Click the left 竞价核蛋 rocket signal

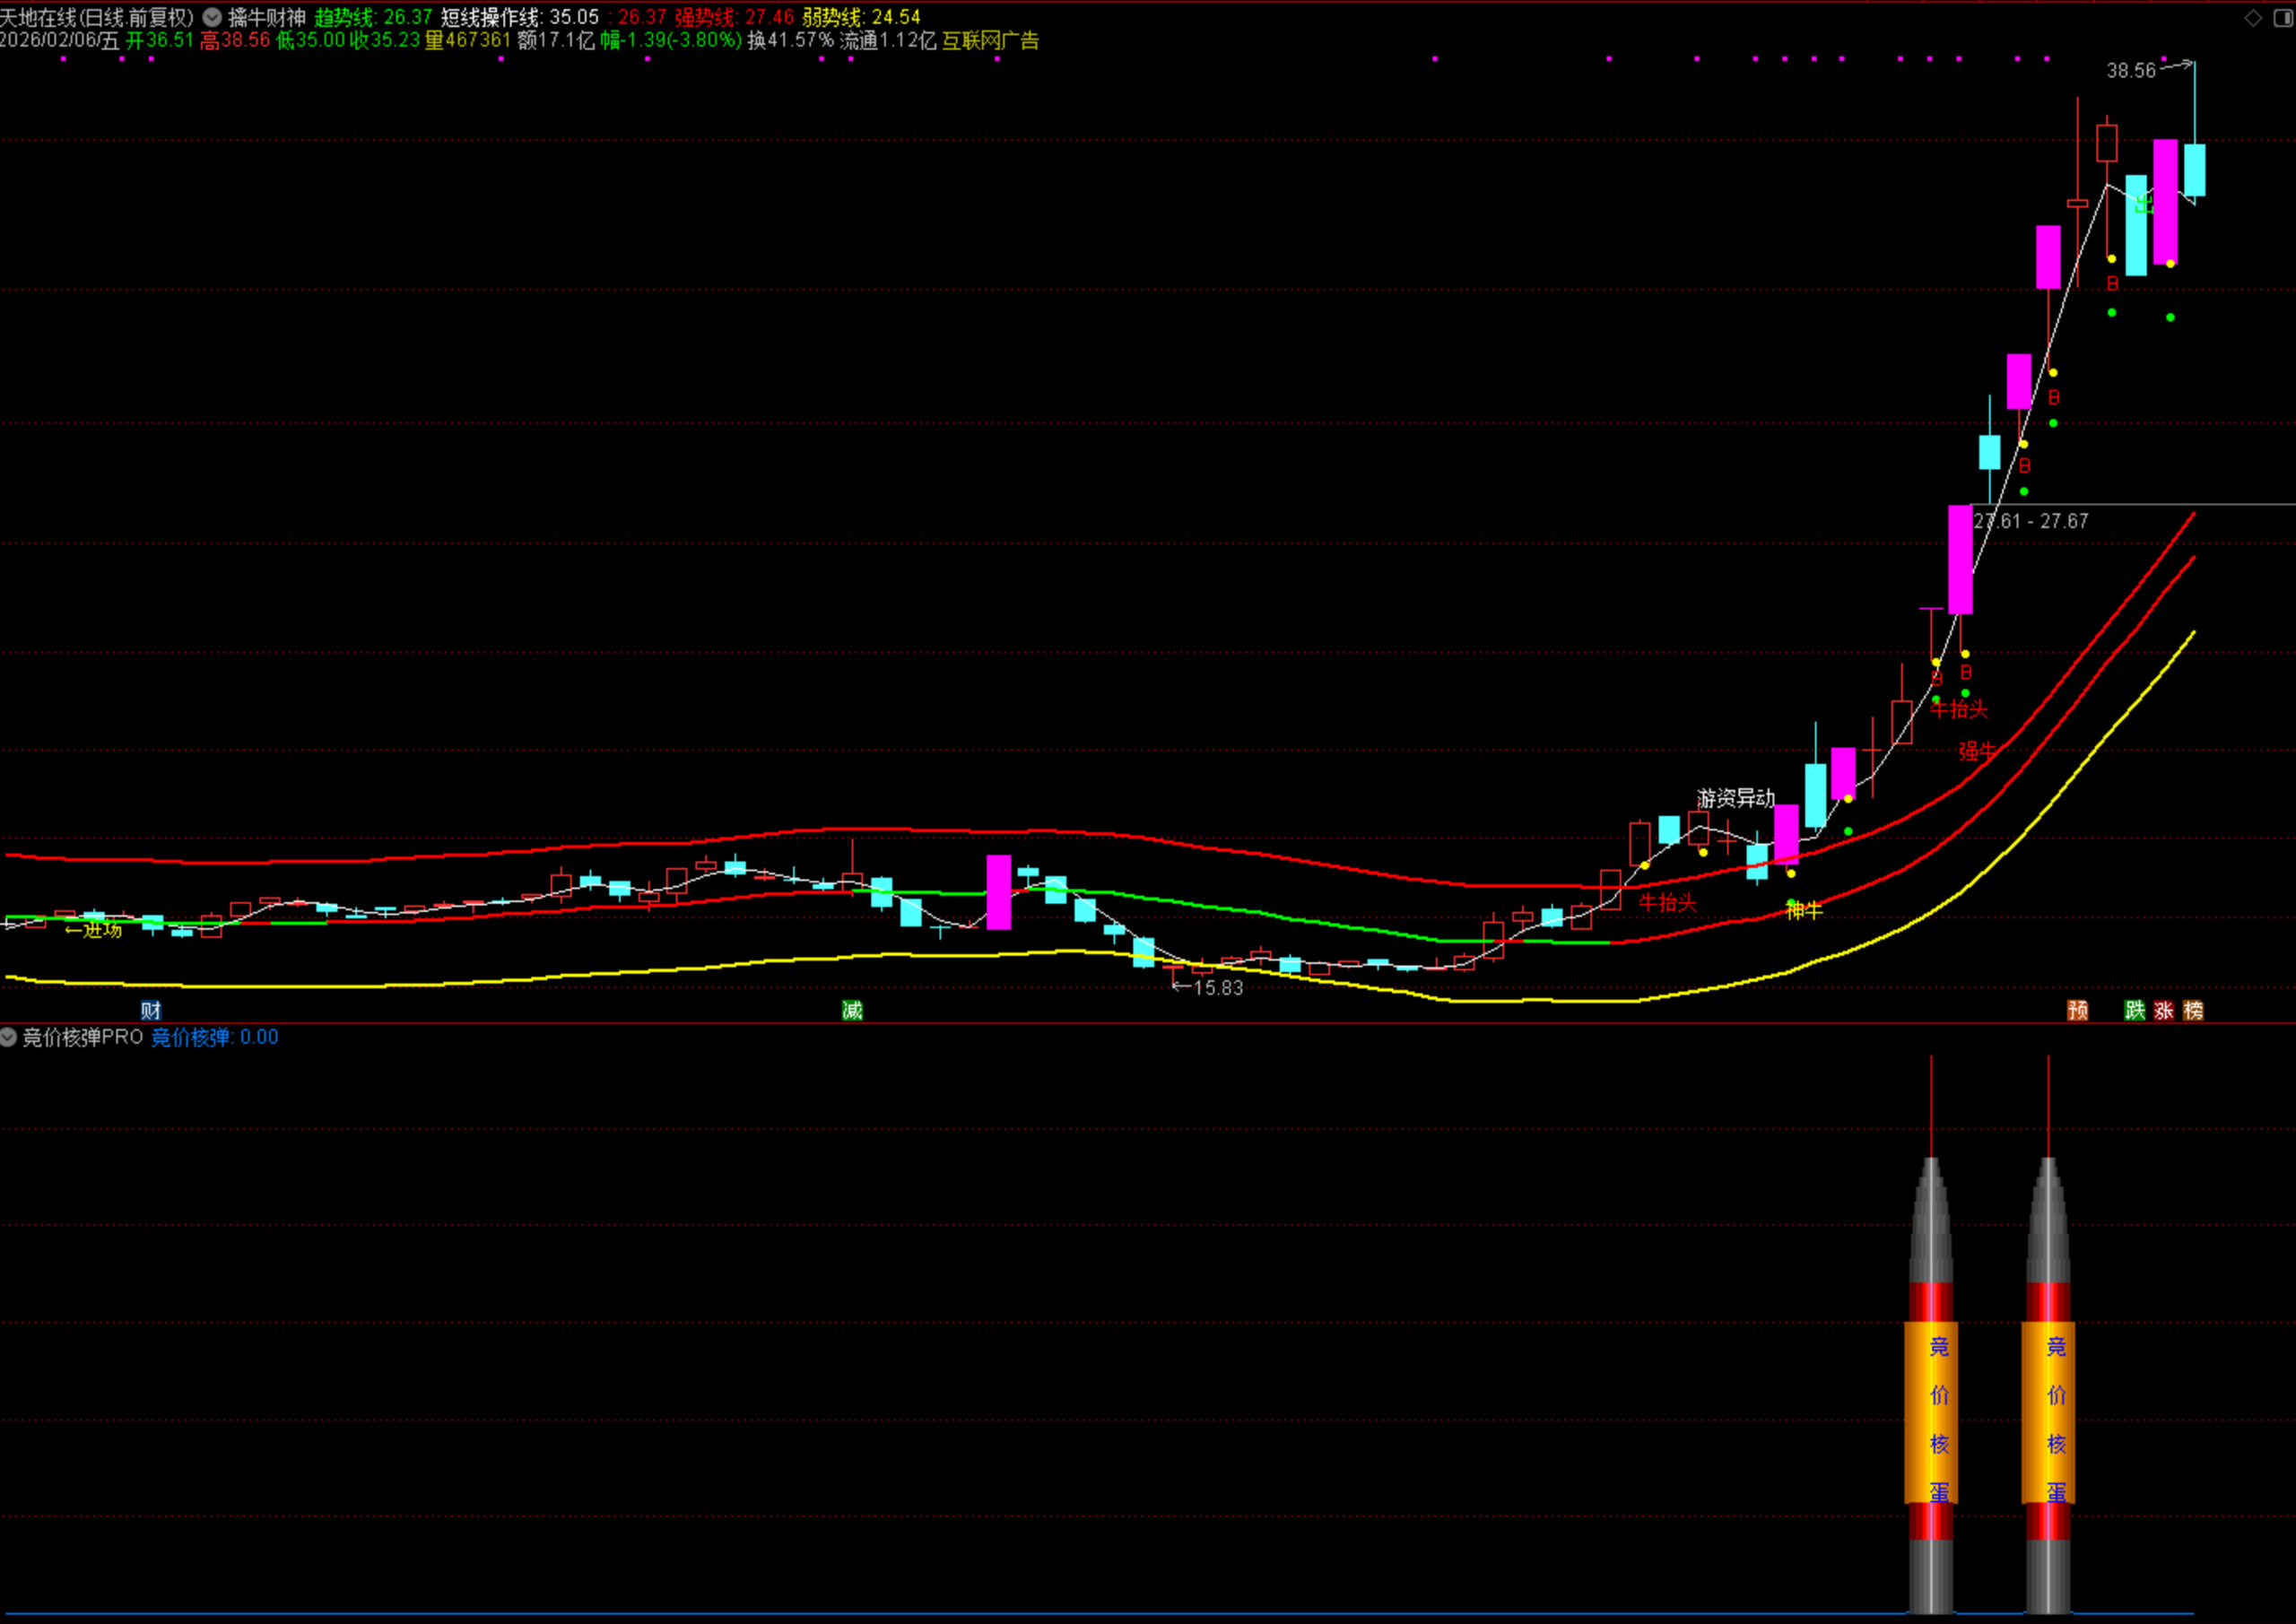[1931, 1412]
